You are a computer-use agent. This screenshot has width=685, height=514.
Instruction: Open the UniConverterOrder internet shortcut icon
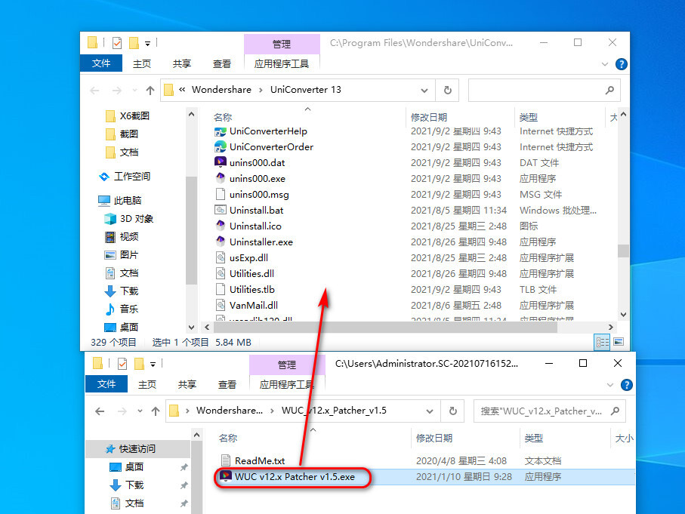[221, 146]
